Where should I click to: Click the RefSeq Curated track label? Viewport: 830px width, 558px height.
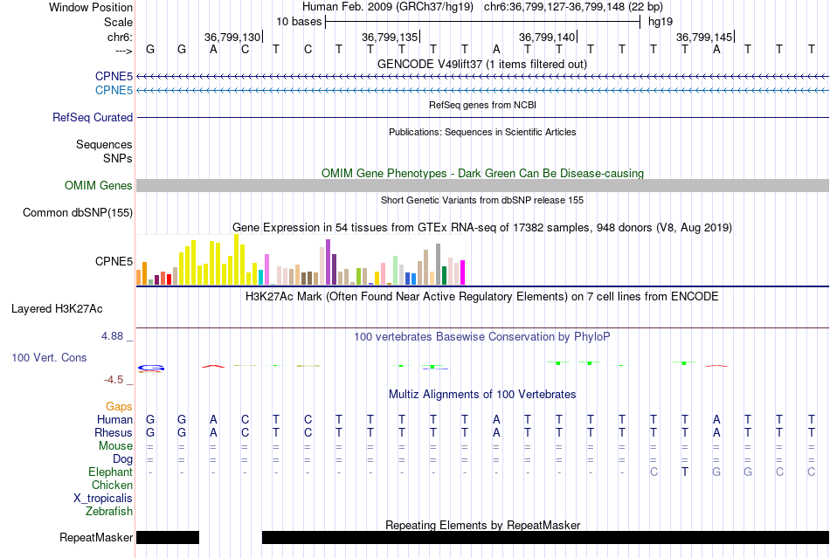click(x=93, y=117)
